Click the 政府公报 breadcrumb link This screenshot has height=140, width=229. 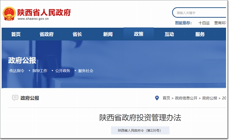(210, 98)
